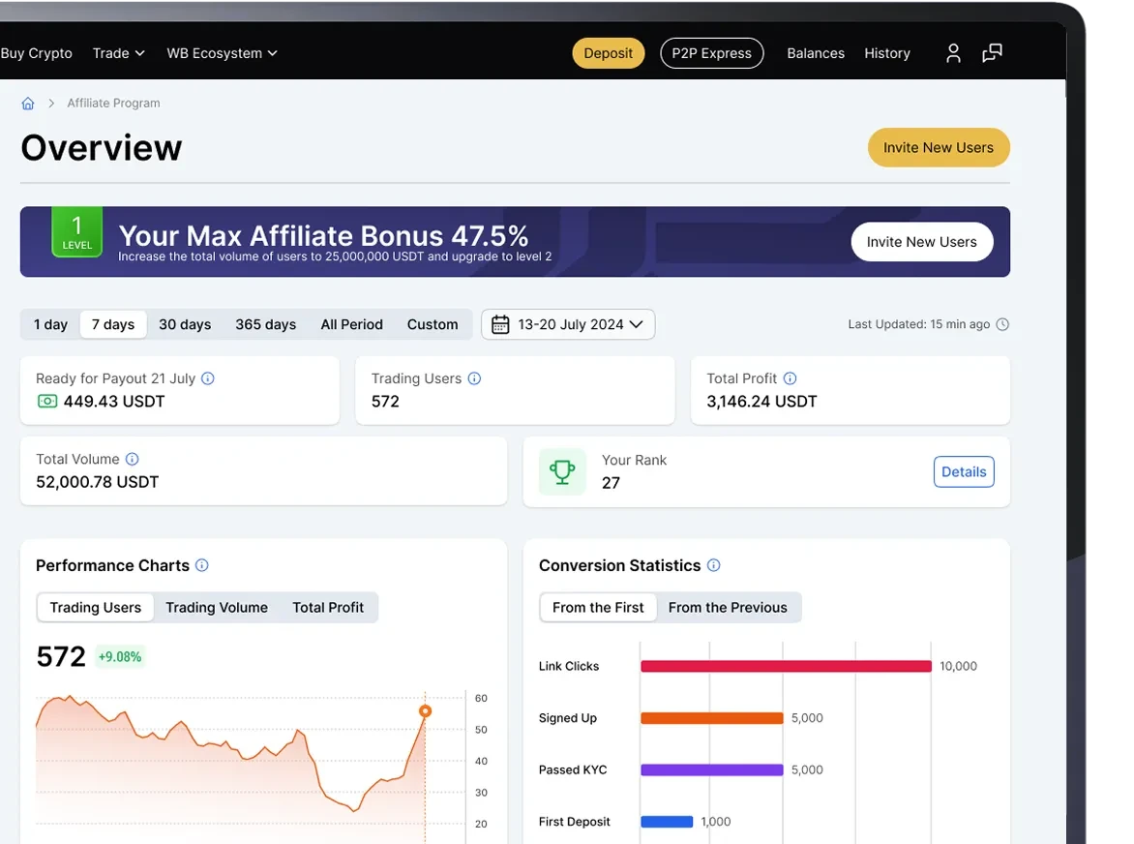Click Details button beside Your Rank
Viewport: 1134px width, 844px height.
point(964,471)
